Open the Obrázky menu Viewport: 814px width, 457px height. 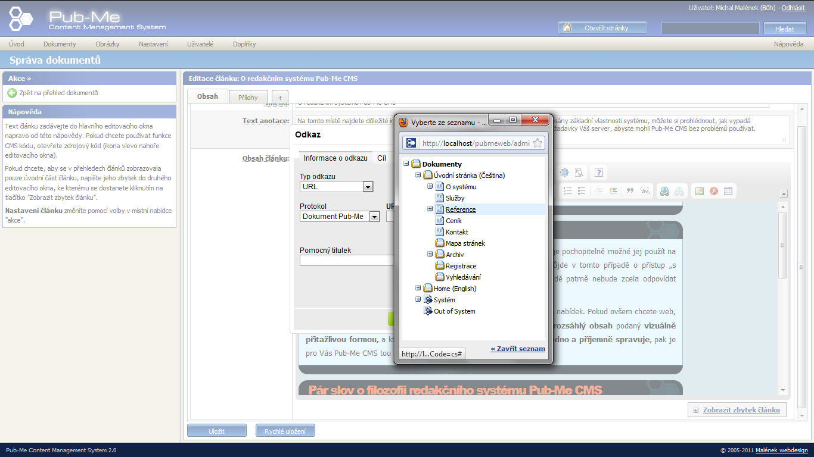[x=107, y=44]
